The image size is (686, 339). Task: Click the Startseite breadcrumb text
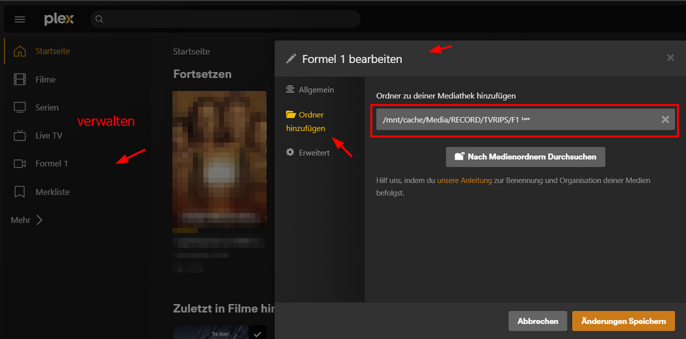tap(191, 51)
